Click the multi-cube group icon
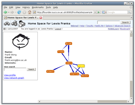135x105 pixels. point(14,23)
